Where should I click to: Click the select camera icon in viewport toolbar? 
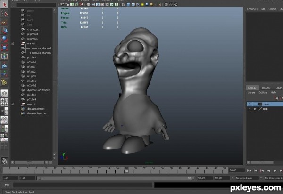(62, 4)
